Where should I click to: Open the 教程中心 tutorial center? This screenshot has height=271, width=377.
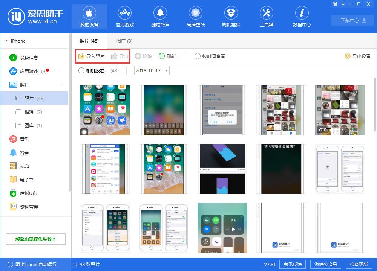[x=301, y=16]
